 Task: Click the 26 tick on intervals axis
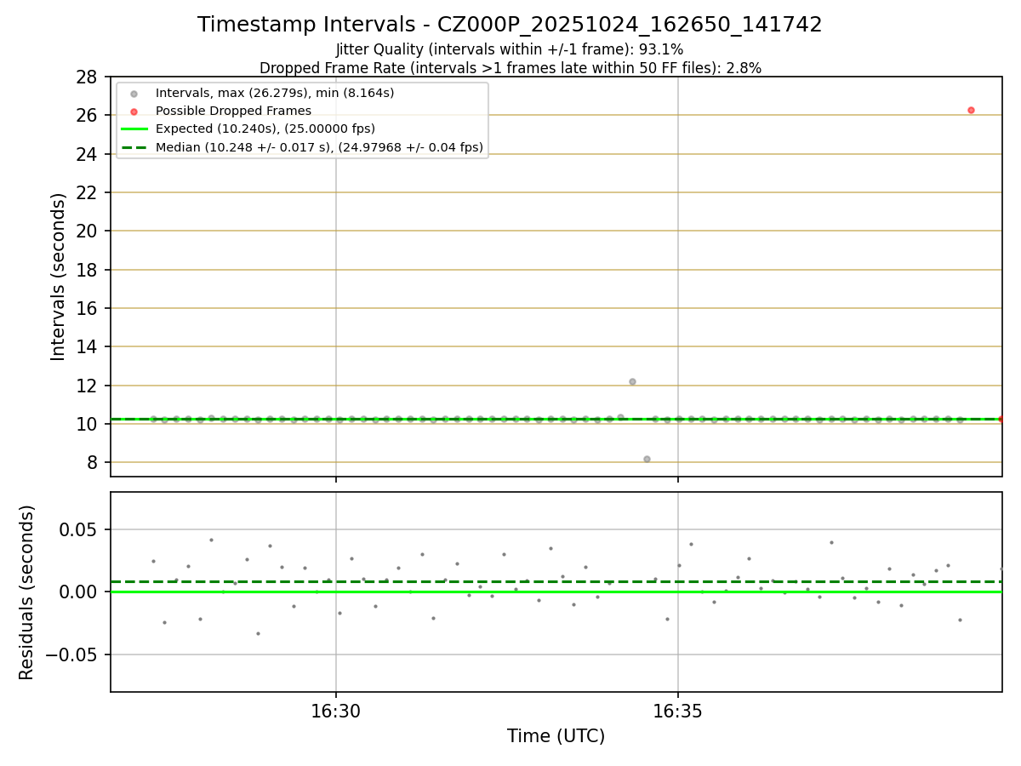87,116
